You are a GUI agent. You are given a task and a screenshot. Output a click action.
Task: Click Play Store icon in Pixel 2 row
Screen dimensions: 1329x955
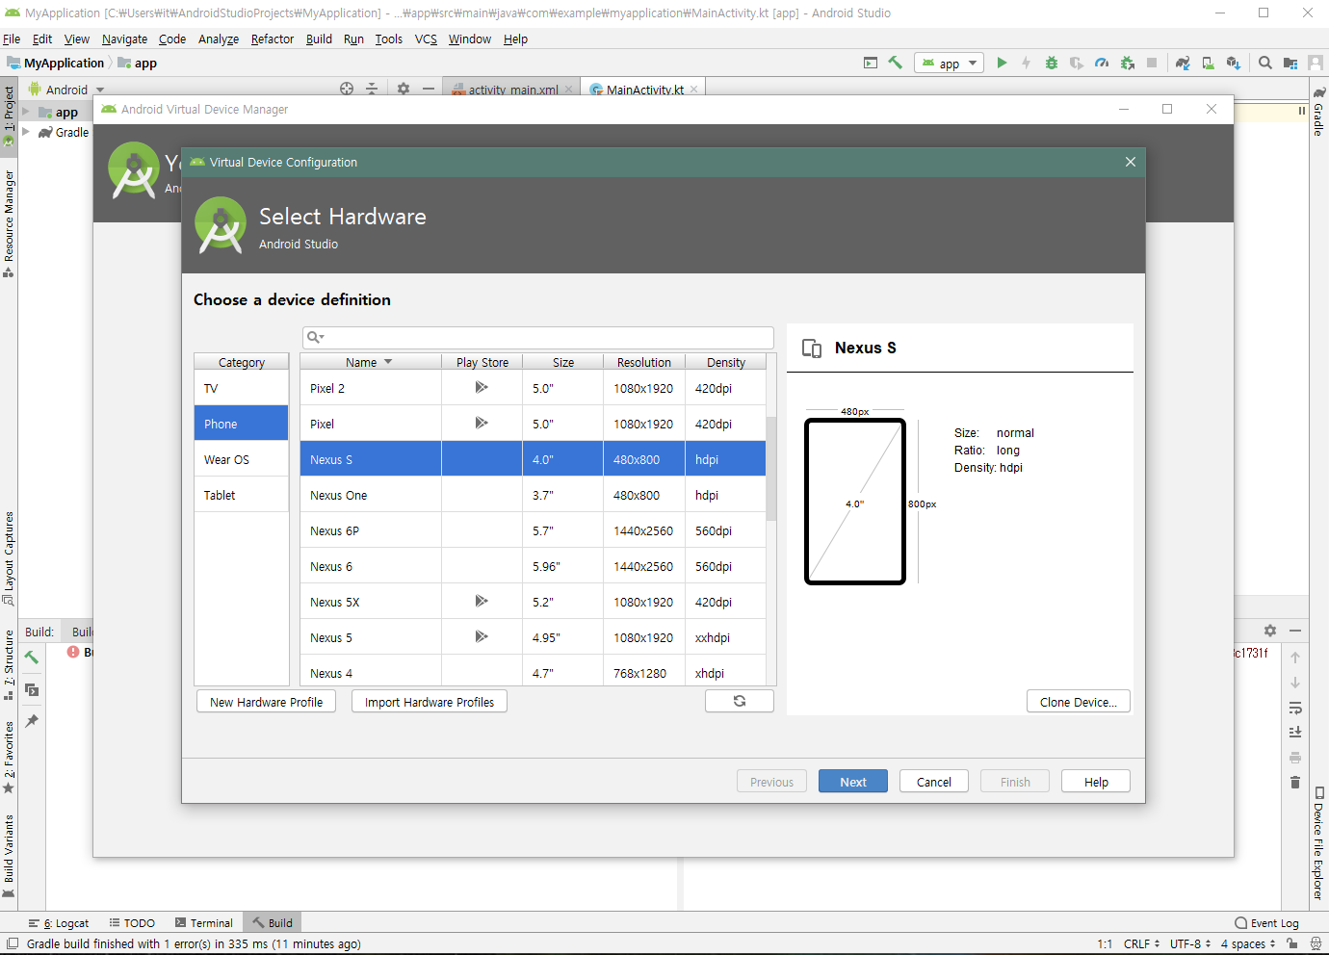482,387
